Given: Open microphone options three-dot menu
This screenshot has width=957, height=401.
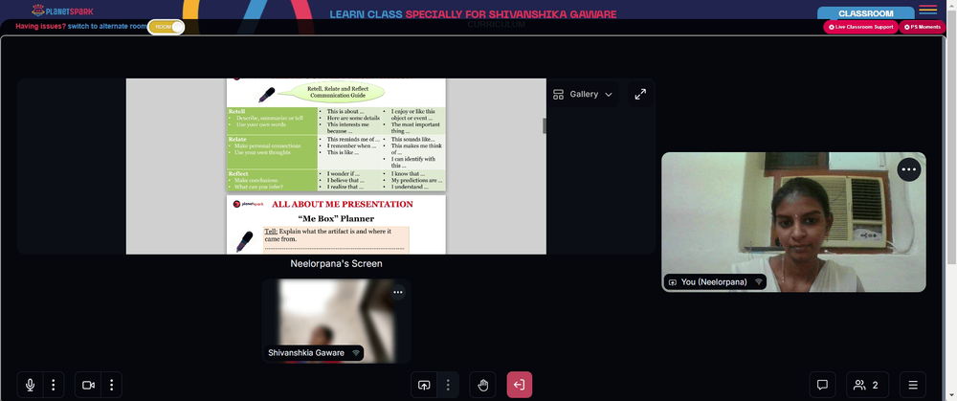Looking at the screenshot, I should click(54, 385).
